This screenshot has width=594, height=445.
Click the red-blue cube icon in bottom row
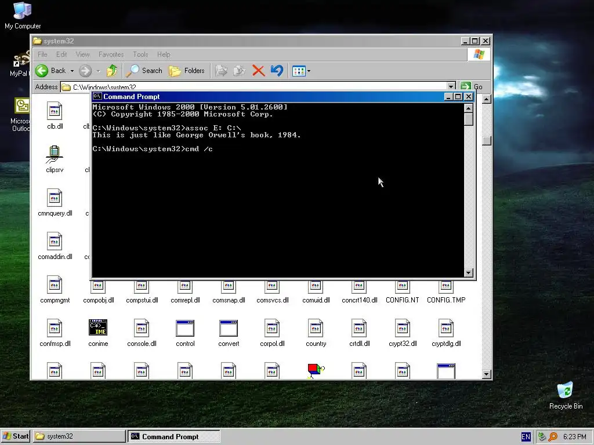[x=316, y=370]
